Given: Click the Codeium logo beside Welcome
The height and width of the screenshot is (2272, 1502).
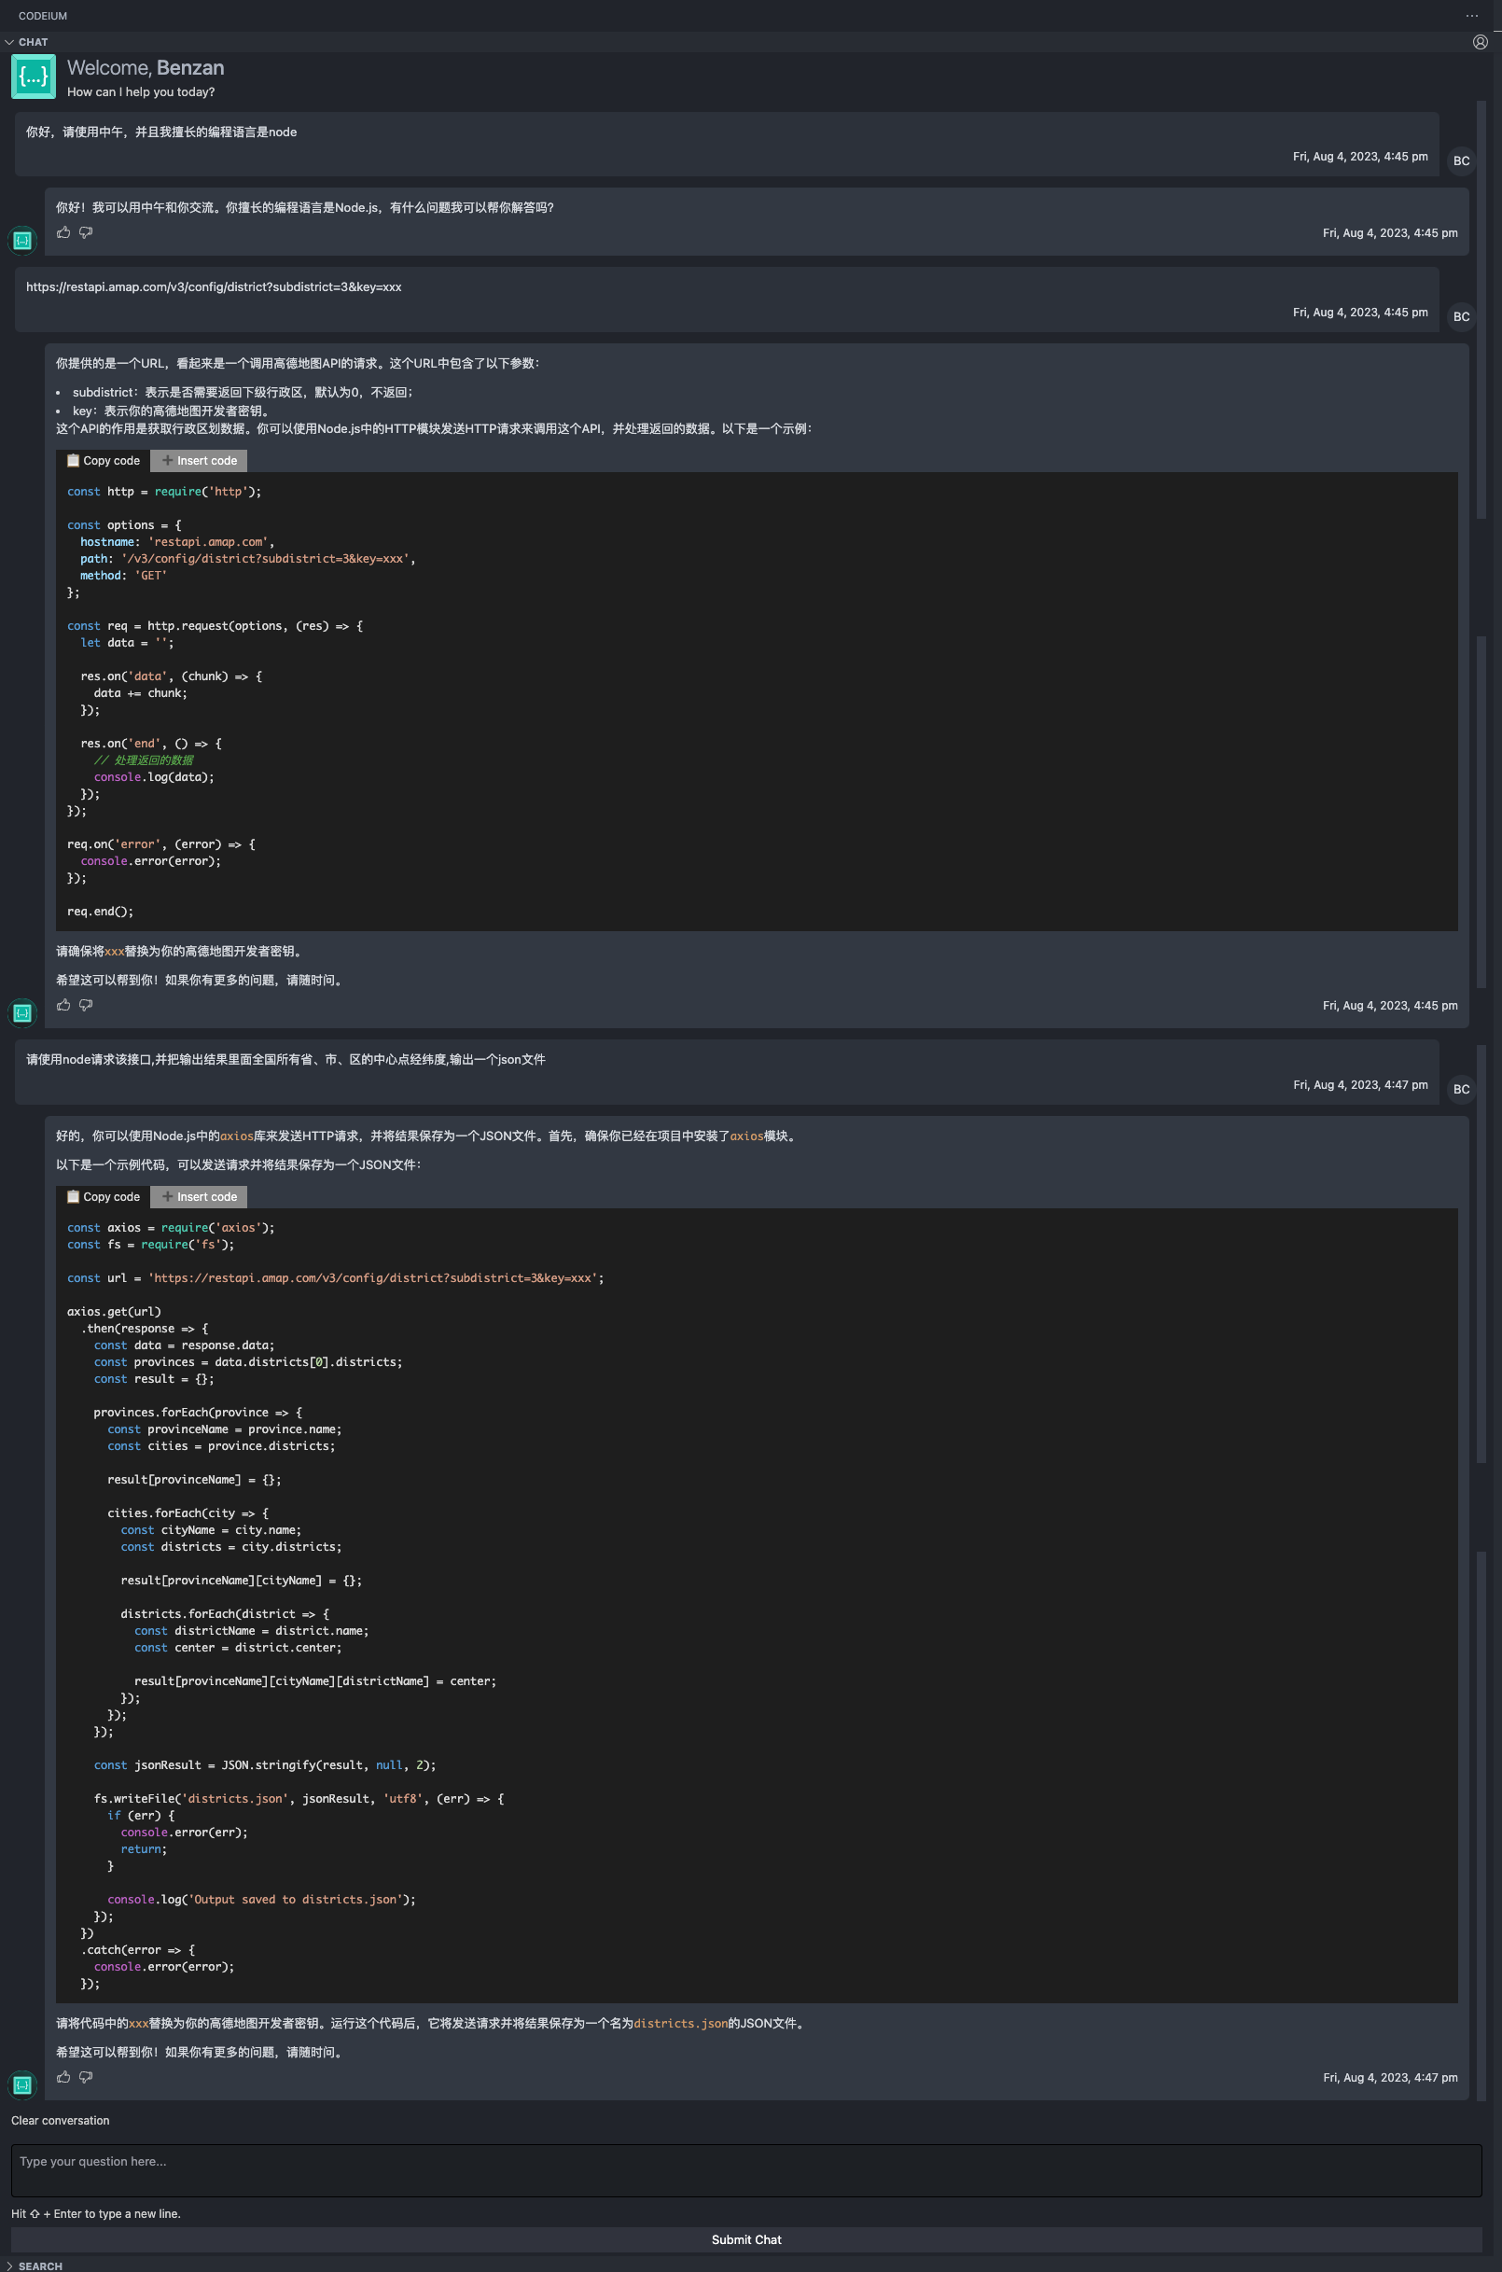Looking at the screenshot, I should pos(34,77).
